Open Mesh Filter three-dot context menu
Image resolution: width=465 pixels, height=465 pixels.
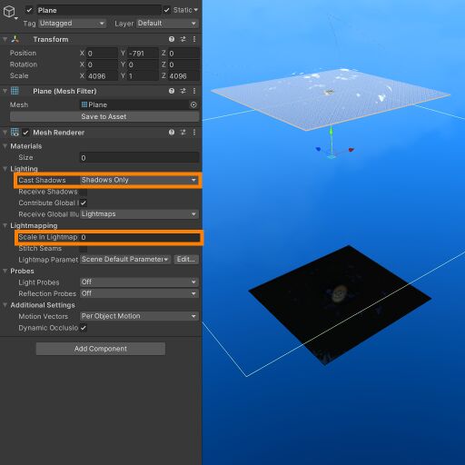(194, 91)
